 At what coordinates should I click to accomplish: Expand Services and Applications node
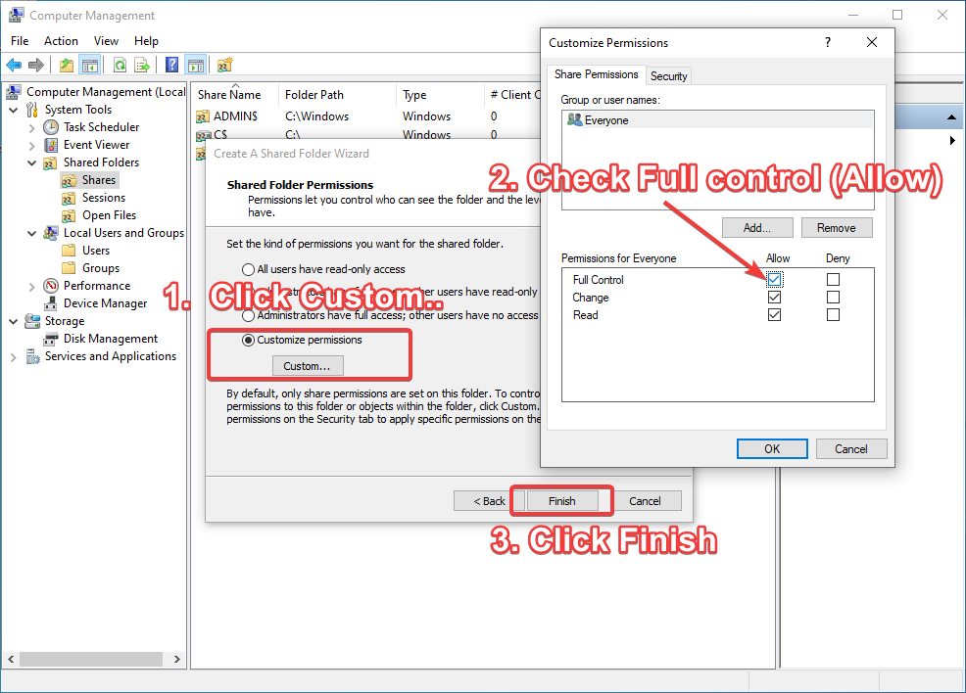coord(14,357)
